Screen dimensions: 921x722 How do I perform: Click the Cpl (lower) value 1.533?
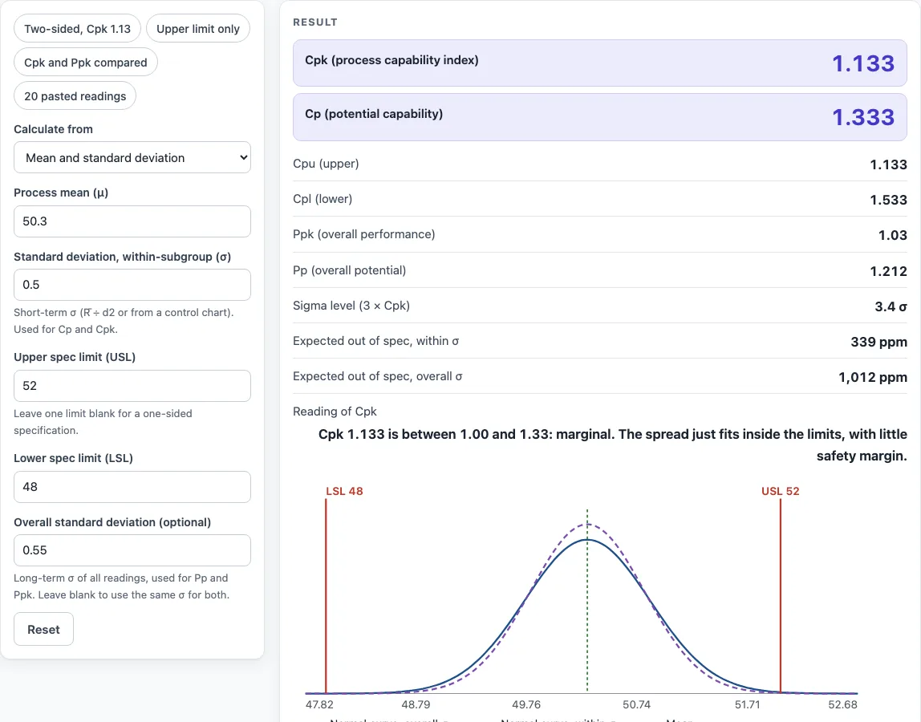click(x=888, y=200)
